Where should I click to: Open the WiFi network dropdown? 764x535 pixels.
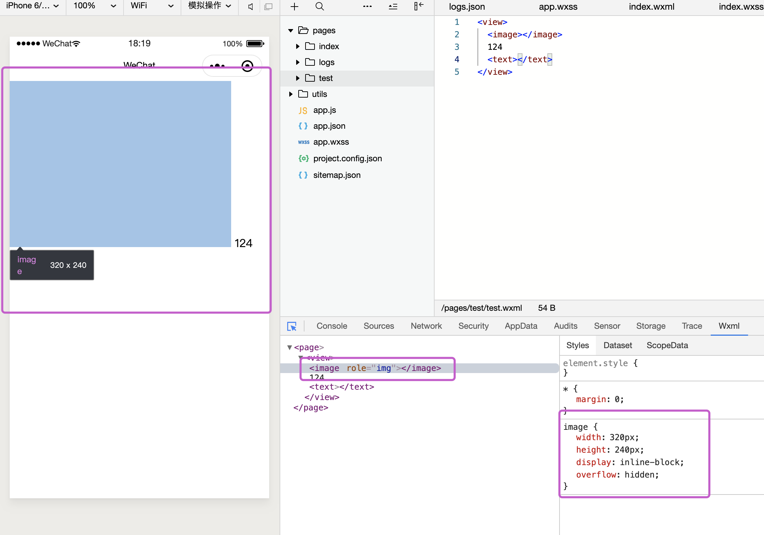coord(152,6)
